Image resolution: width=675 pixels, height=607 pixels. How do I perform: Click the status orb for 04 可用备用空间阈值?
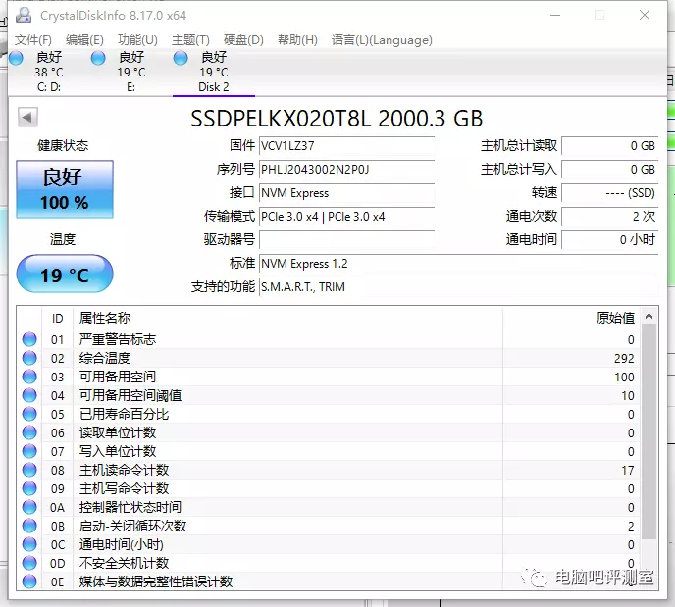pos(29,395)
